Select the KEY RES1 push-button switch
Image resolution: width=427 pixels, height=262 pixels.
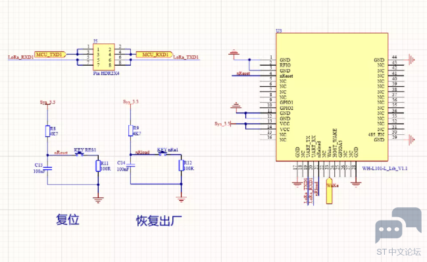(x=80, y=155)
